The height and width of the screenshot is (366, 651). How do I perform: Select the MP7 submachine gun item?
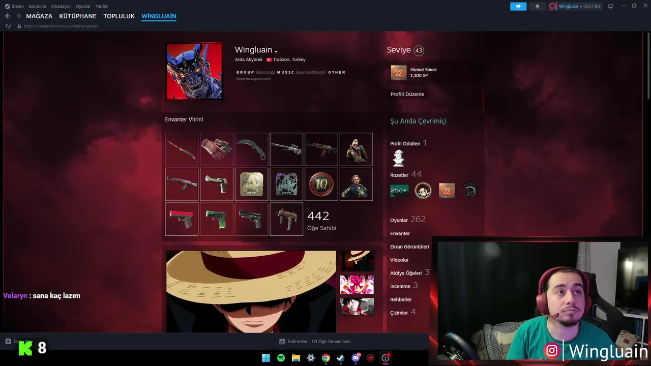[286, 220]
